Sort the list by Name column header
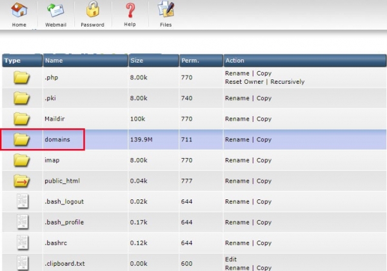The image size is (387, 271). click(54, 61)
